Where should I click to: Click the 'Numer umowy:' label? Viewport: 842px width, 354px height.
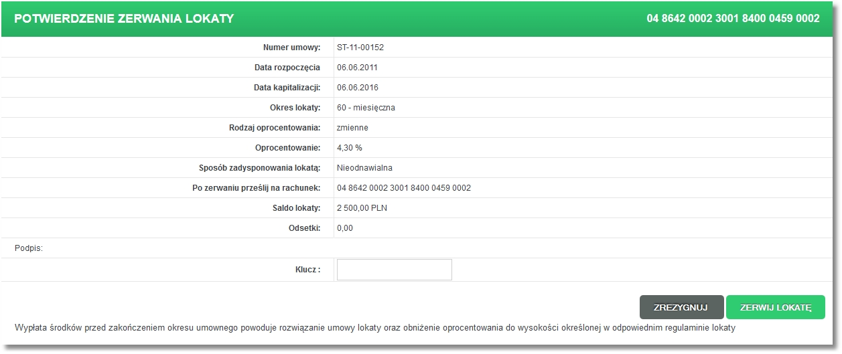291,48
